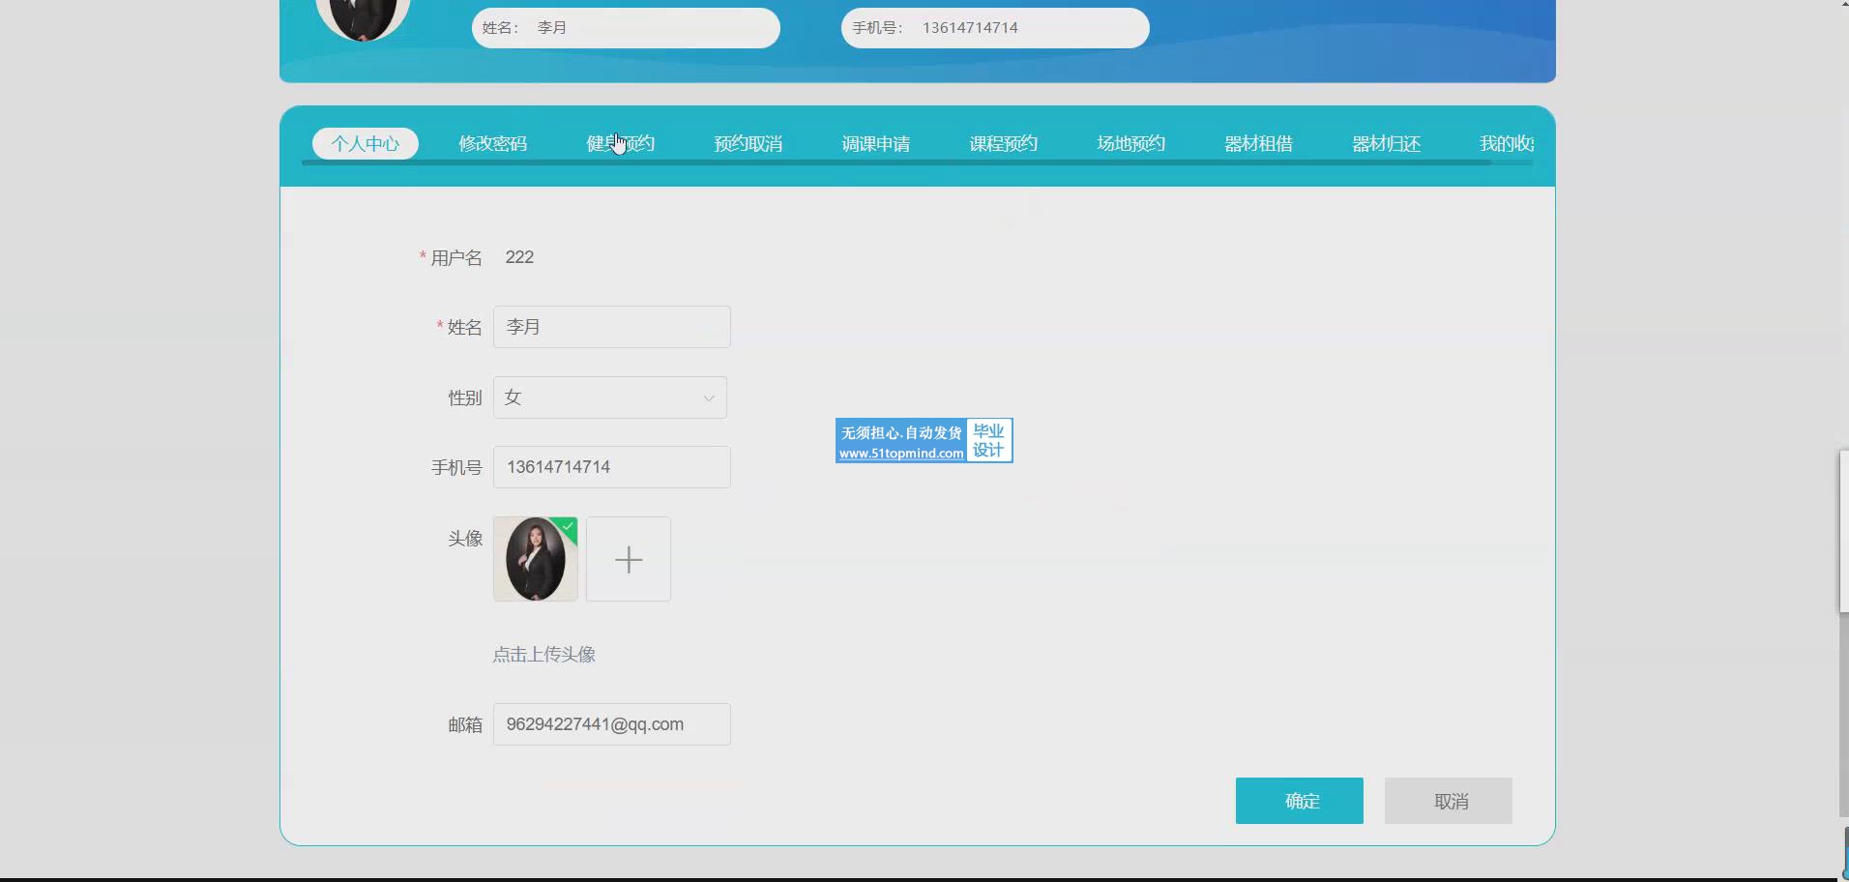Image resolution: width=1849 pixels, height=882 pixels.
Task: Click the 邮箱 email input field
Action: click(611, 724)
